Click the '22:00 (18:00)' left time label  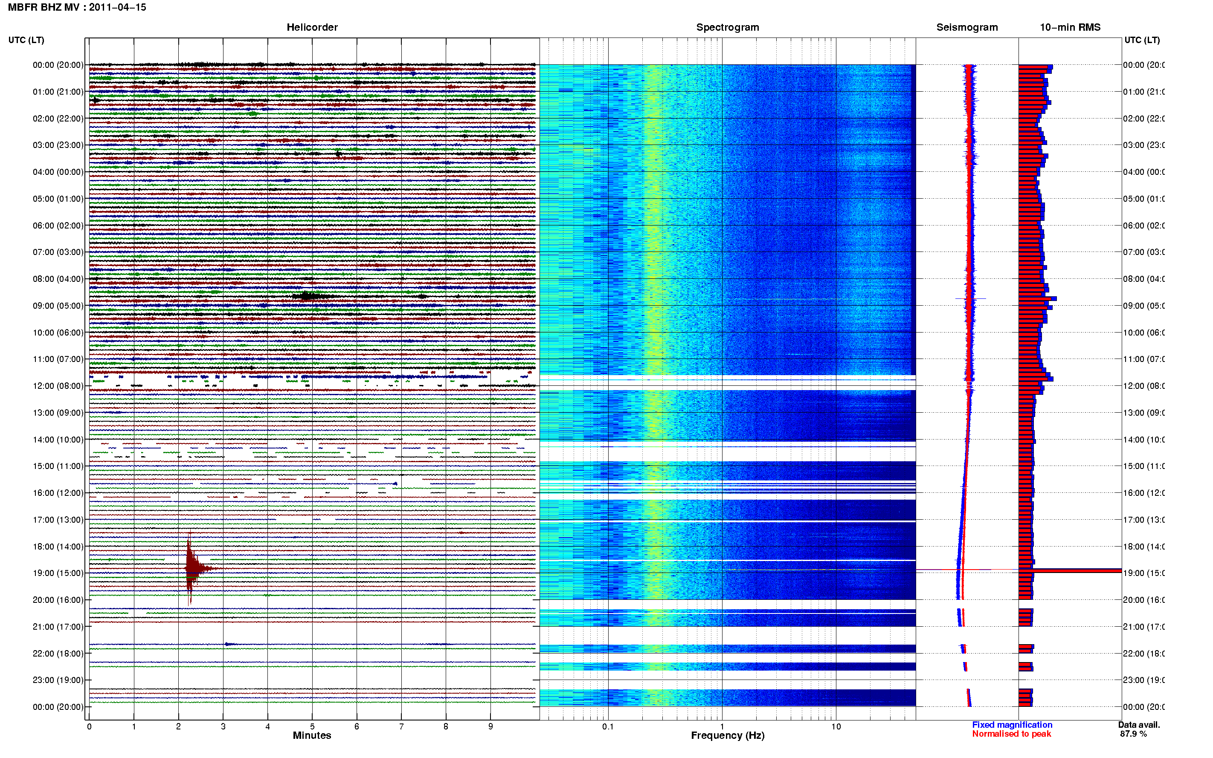[58, 653]
